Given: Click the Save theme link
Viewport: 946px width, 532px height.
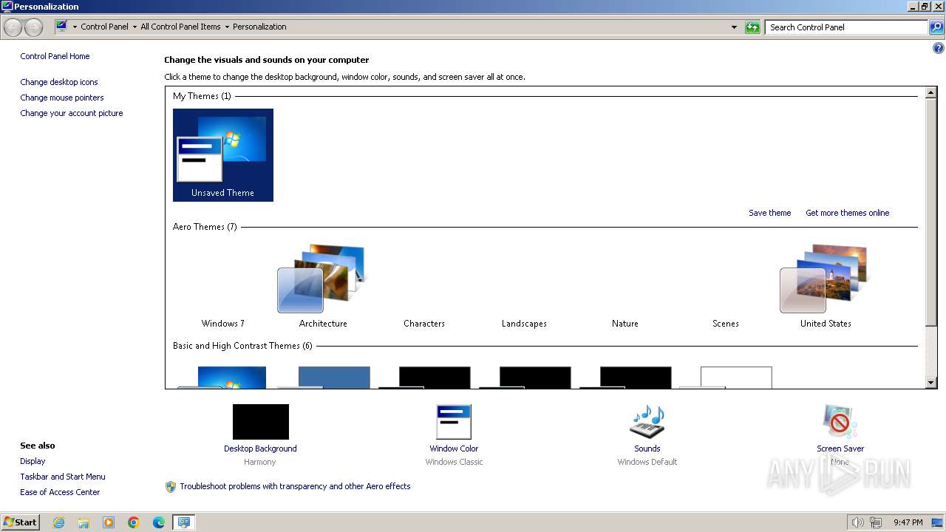Looking at the screenshot, I should pyautogui.click(x=769, y=213).
